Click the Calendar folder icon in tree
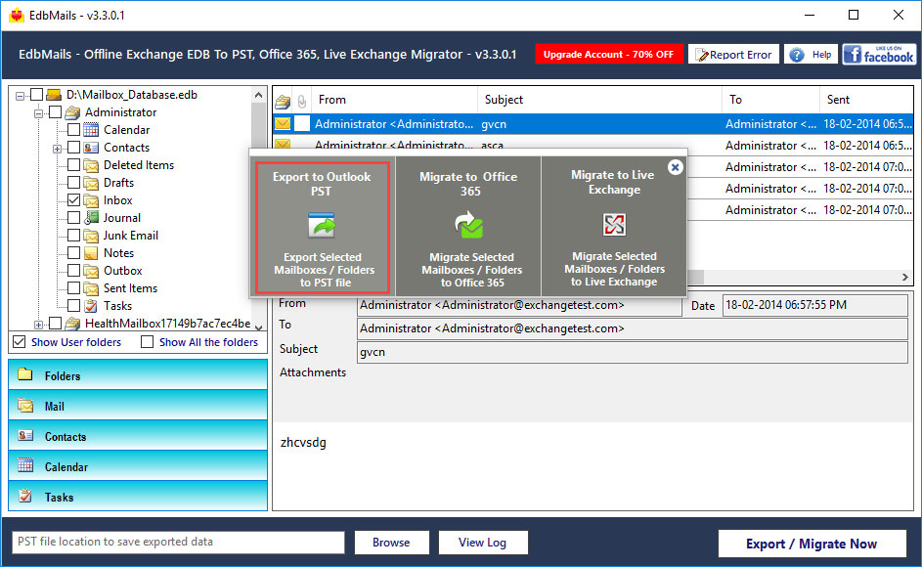The width and height of the screenshot is (922, 567). pyautogui.click(x=91, y=129)
